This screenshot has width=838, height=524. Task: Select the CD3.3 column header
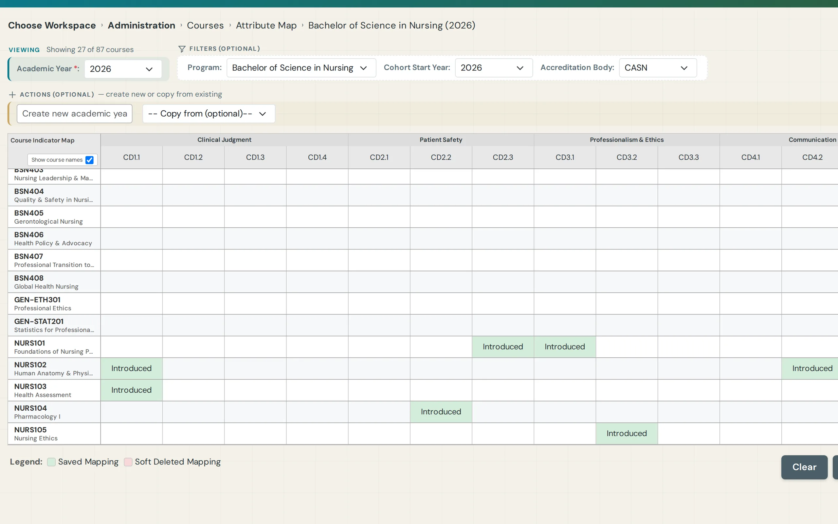point(688,157)
